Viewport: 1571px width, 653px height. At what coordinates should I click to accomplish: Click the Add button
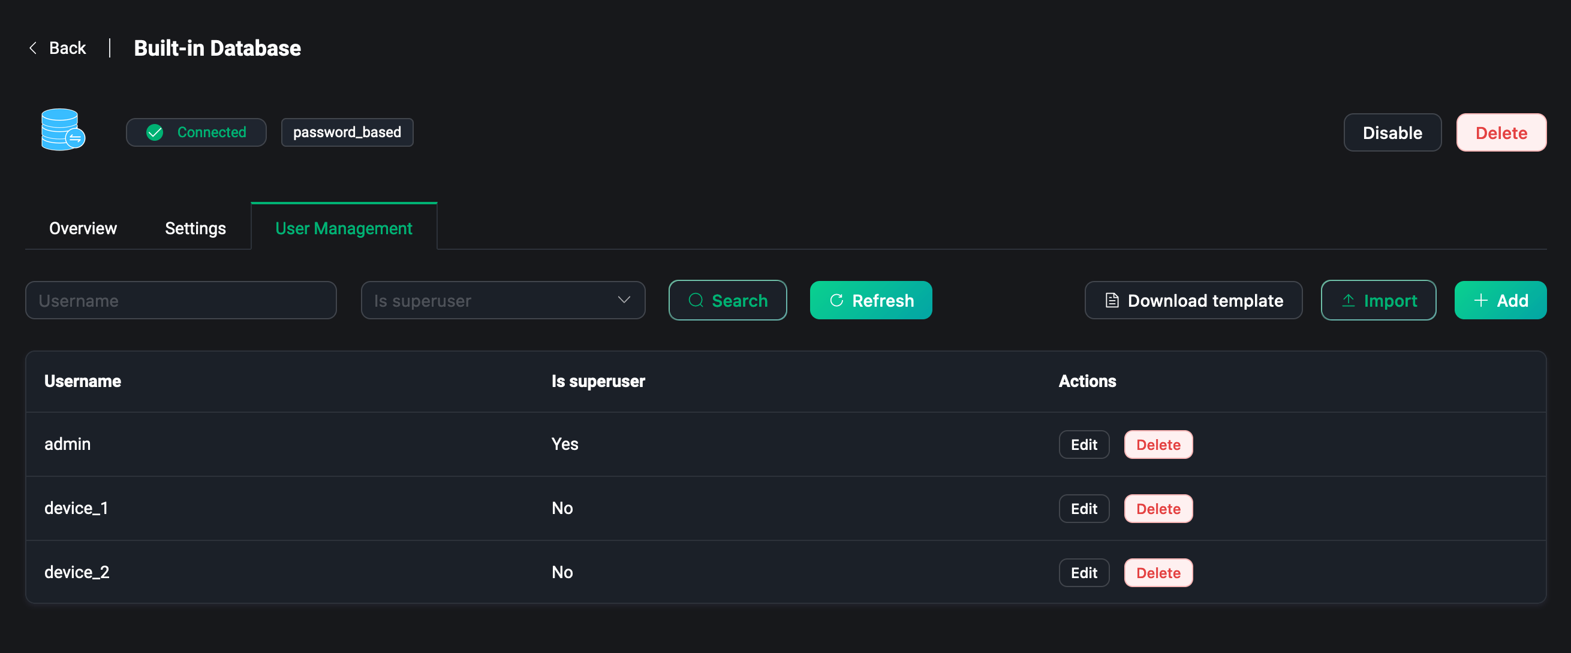1500,300
